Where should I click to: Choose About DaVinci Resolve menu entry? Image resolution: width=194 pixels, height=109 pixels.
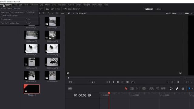pyautogui.click(x=19, y=8)
